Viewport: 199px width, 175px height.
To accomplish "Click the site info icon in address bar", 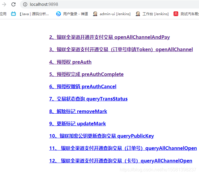I will [25, 4].
